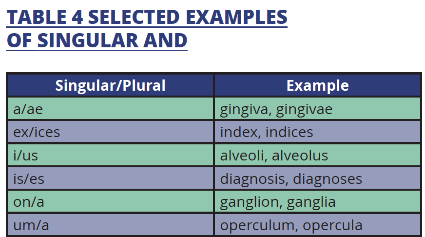The width and height of the screenshot is (425, 237).
Task: Select the 'Singular/Plural' column header
Action: point(110,86)
